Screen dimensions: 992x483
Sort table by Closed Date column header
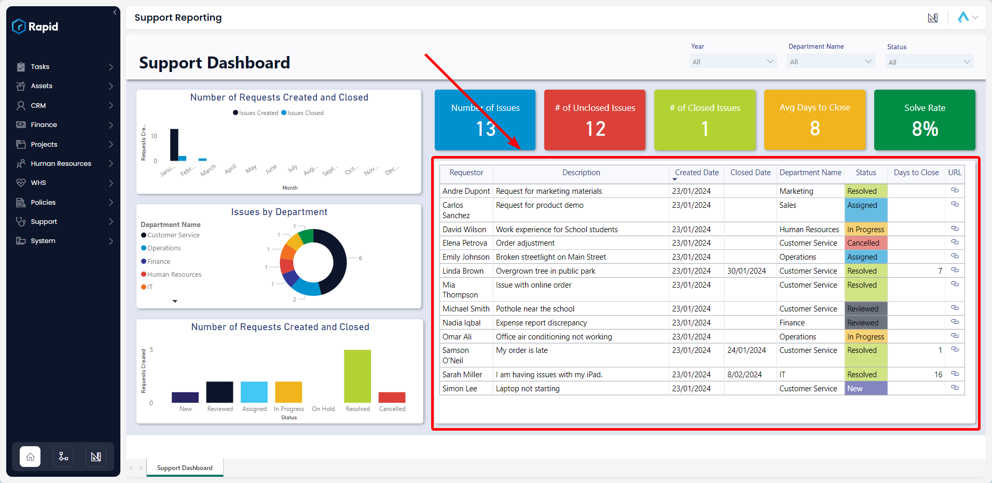750,173
